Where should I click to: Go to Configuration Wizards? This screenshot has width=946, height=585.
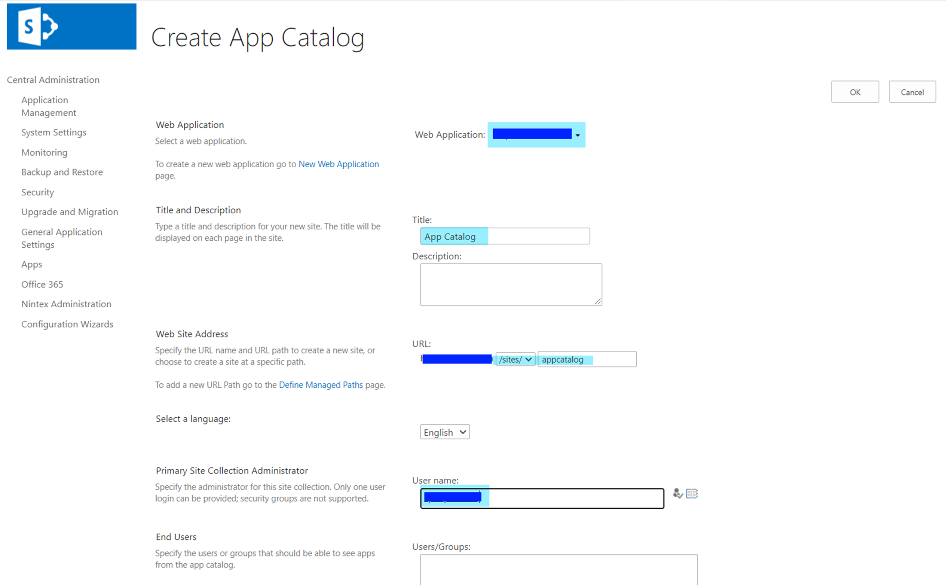point(67,324)
